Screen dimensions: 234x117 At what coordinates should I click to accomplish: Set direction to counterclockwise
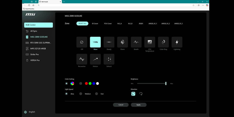[x=133, y=94]
